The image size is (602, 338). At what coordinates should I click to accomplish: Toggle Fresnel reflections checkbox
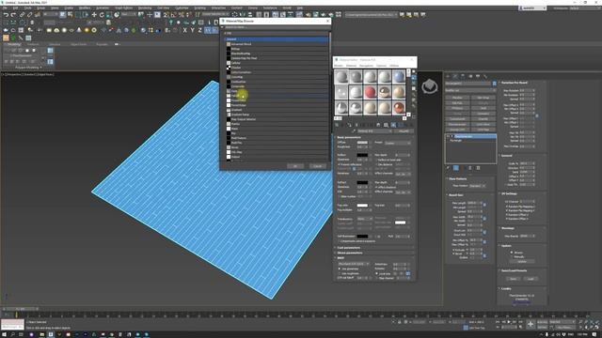(339, 164)
